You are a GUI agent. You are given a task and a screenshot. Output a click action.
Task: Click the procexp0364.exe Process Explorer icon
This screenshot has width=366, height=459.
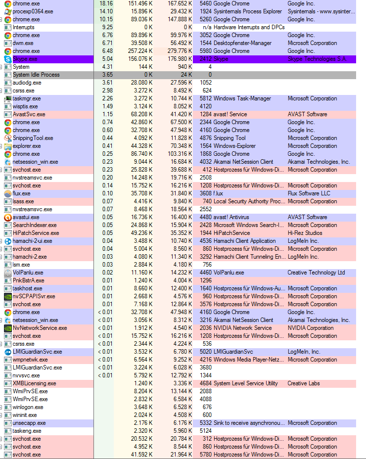coord(8,11)
